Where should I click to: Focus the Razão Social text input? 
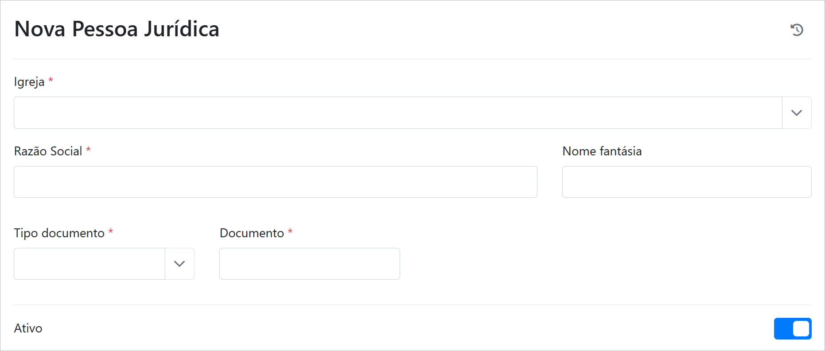click(275, 182)
